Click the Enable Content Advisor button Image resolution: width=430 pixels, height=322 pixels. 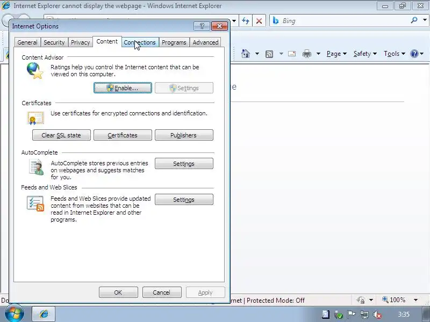pyautogui.click(x=123, y=88)
